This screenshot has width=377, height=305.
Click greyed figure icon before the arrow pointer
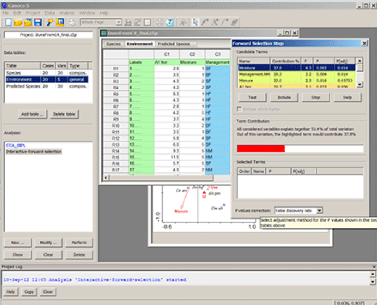click(x=183, y=22)
